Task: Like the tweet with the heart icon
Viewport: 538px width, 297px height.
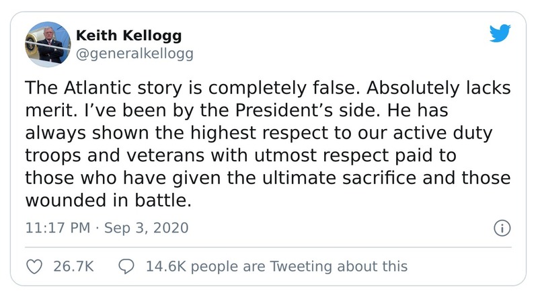Action: (34, 266)
